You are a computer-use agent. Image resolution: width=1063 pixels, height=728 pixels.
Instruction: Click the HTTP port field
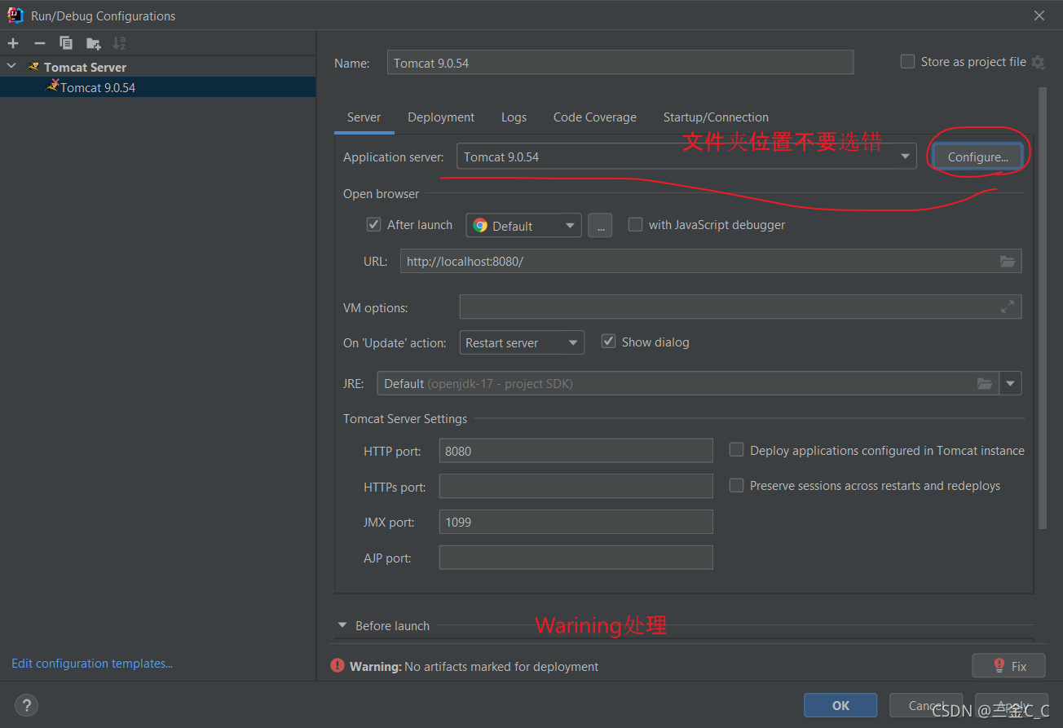tap(576, 451)
